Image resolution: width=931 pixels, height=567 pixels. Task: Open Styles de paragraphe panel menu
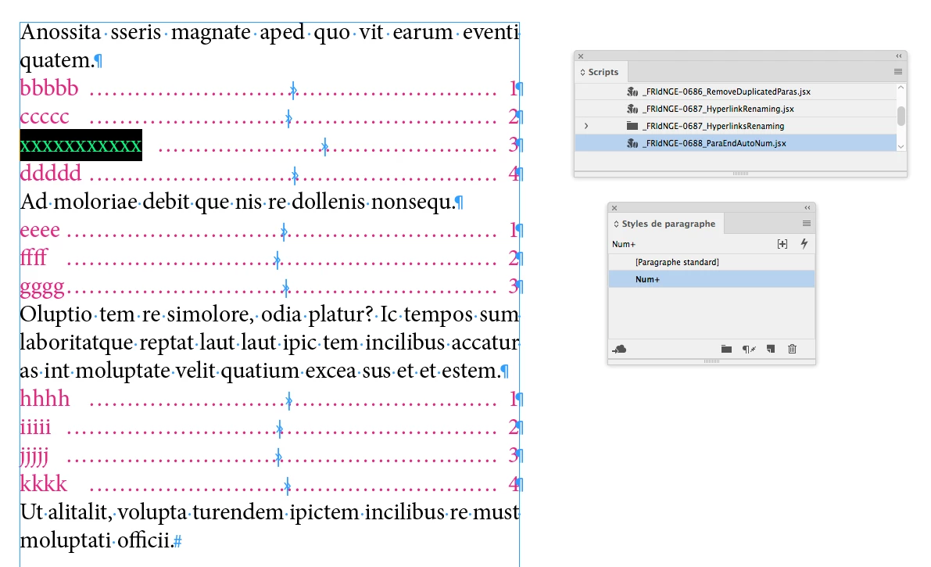click(806, 224)
